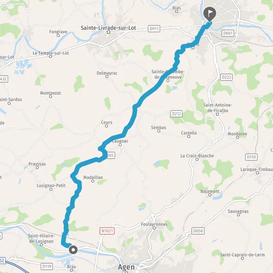Select the Foulayronnes town label
Screen dimensions: 273x273
pyautogui.click(x=154, y=224)
